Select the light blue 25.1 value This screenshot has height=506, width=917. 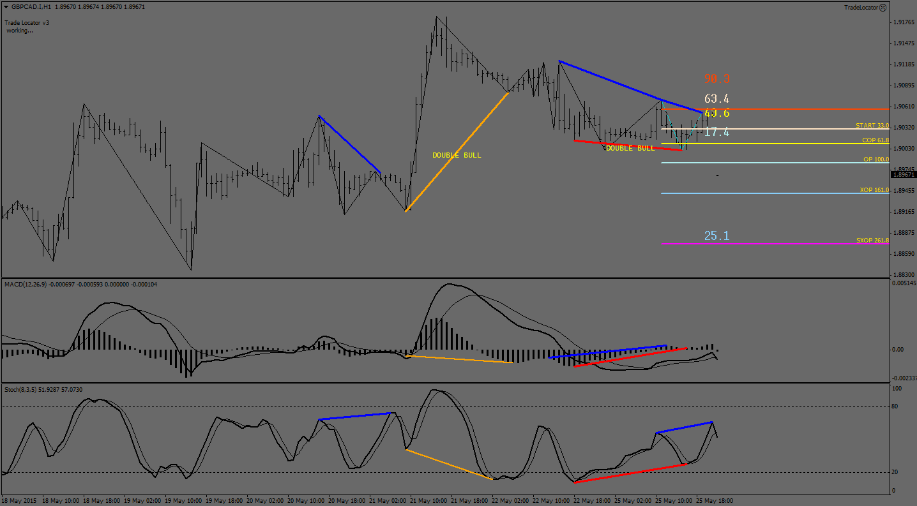pyautogui.click(x=716, y=236)
